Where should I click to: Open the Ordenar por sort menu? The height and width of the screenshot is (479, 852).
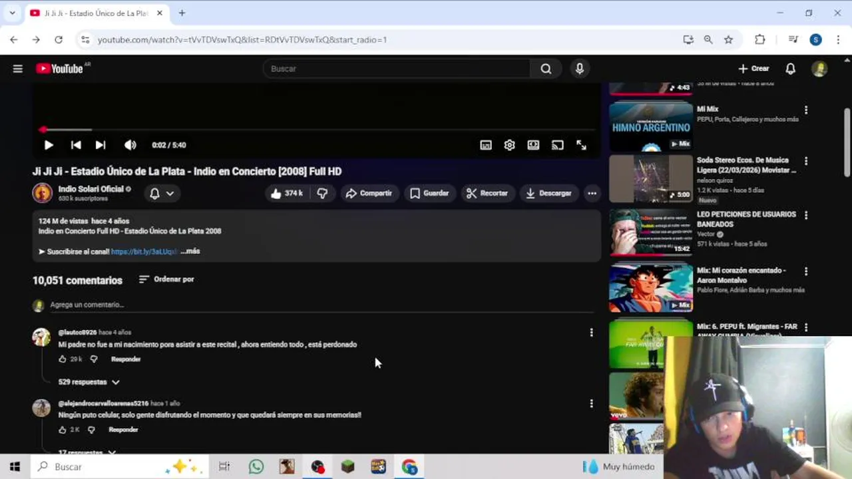point(166,279)
